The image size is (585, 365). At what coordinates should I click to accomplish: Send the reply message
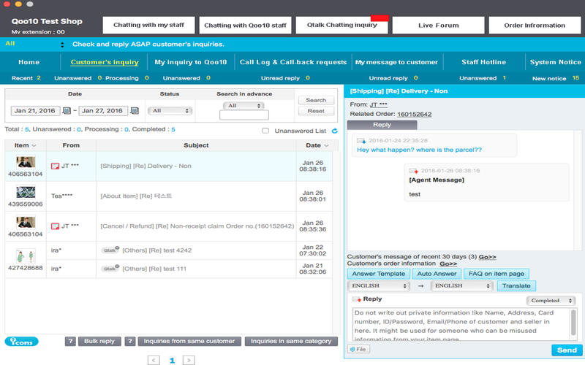pyautogui.click(x=567, y=350)
